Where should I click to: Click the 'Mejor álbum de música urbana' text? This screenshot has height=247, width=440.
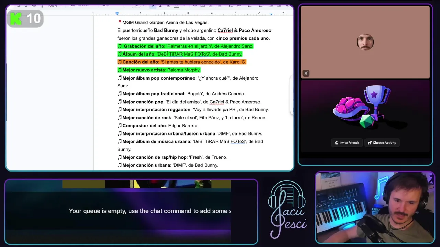(156, 141)
